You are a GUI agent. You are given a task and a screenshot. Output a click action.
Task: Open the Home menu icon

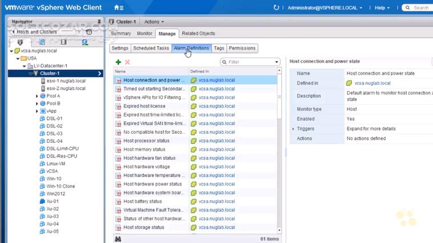click(x=119, y=8)
